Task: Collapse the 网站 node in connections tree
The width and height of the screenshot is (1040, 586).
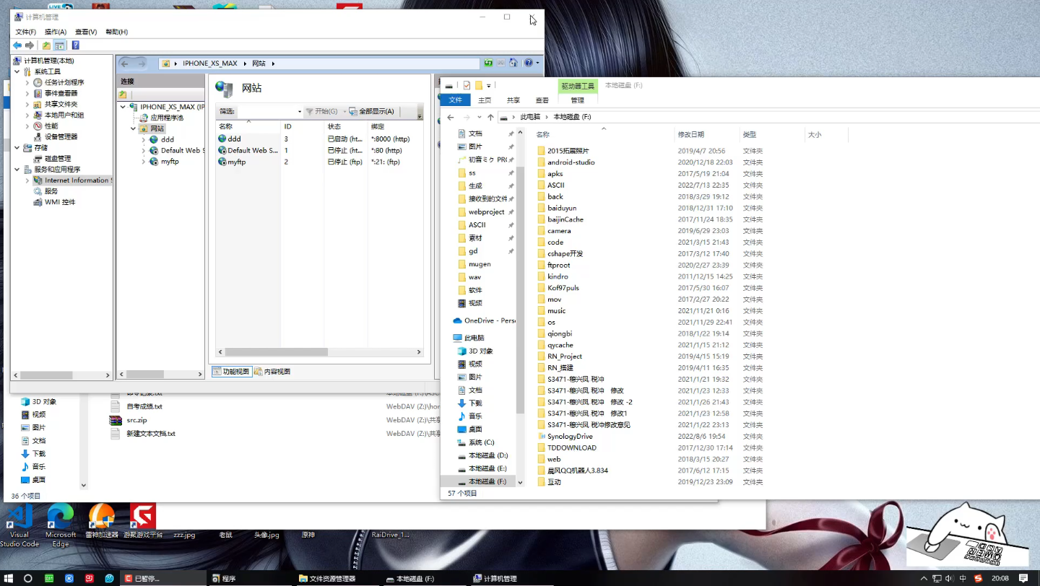Action: tap(134, 128)
